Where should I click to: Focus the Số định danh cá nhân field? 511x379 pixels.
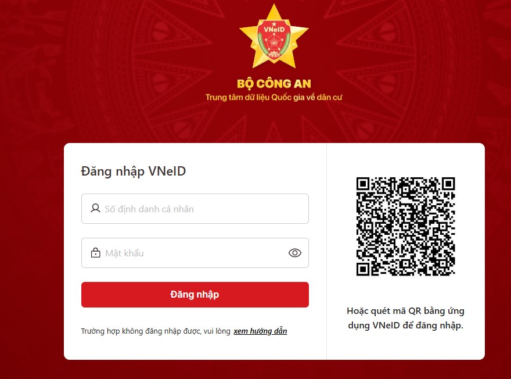[x=195, y=209]
